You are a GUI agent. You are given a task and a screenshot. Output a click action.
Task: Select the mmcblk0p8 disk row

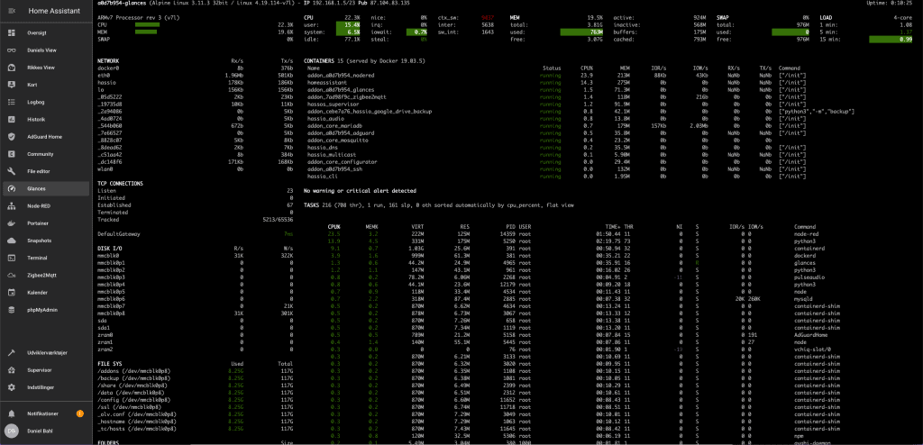point(196,313)
